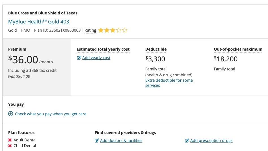Click the Estimated total yearly cost heading

(x=103, y=49)
